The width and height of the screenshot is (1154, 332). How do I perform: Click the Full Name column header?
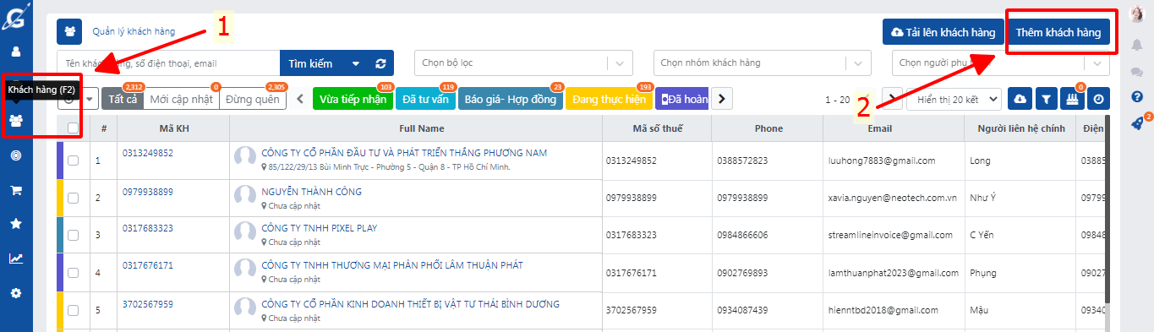point(415,128)
